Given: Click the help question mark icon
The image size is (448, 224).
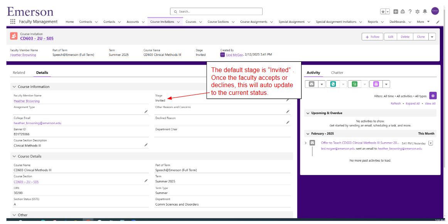Looking at the screenshot, I should [410, 12].
